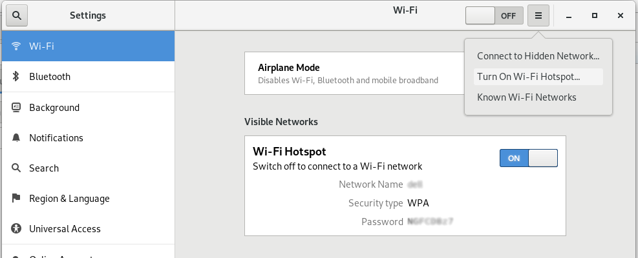Screen dimensions: 638x258
Task: Open Bluetooth settings via its sidebar icon
Action: coord(16,76)
